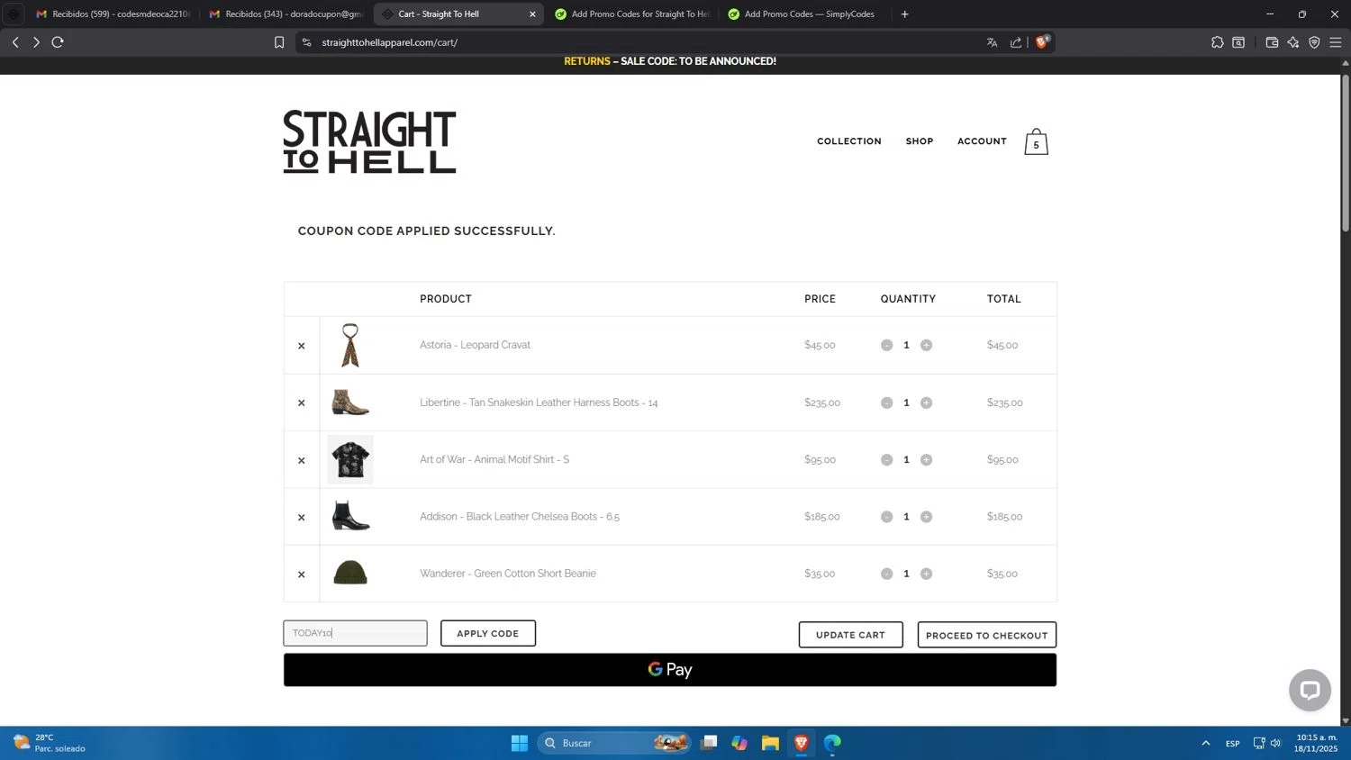Increase quantity of Addison Chelsea Boots
1351x760 pixels.
point(926,517)
